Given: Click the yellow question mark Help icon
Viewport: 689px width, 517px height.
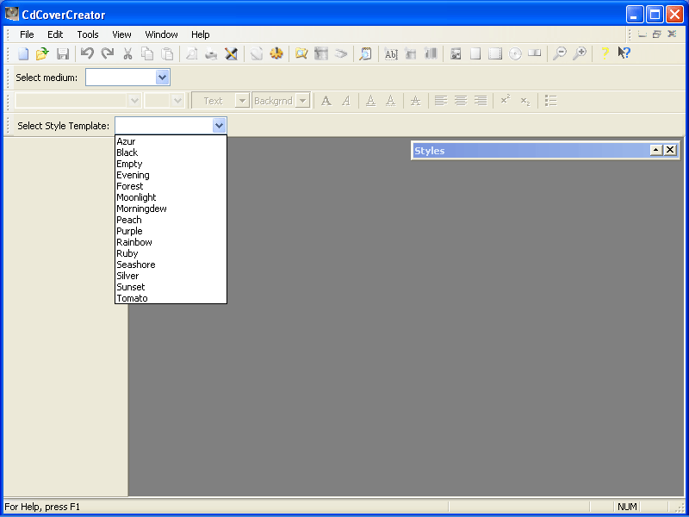Looking at the screenshot, I should click(605, 53).
